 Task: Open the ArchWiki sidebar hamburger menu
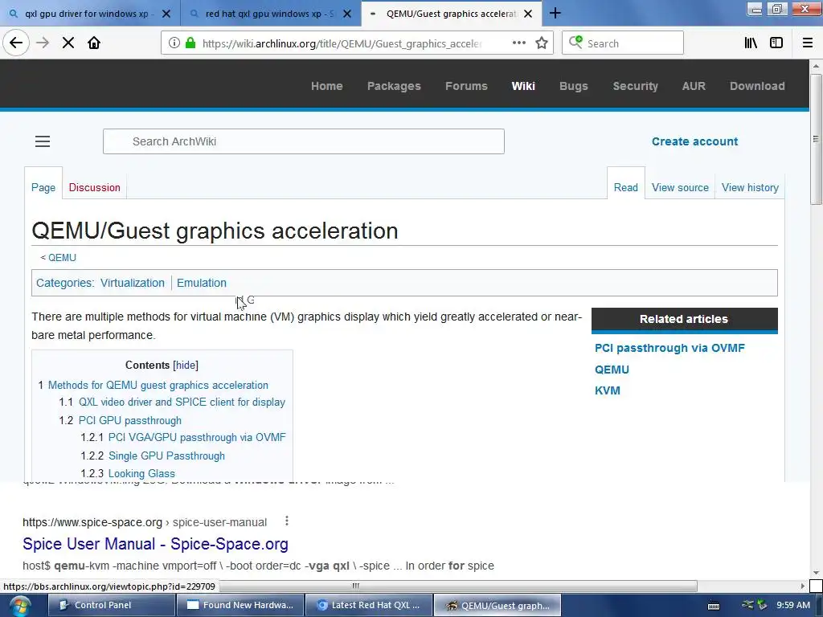[x=43, y=141]
